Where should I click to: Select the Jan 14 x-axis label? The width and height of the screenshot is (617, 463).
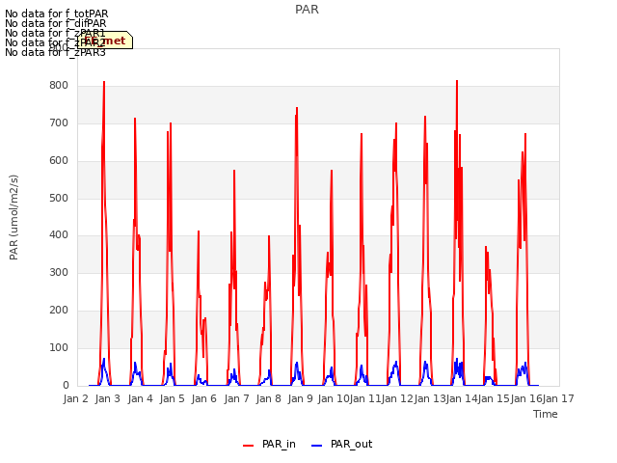(x=462, y=398)
